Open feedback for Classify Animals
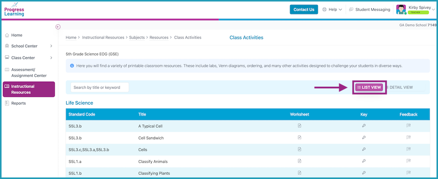Image resolution: width=438 pixels, height=179 pixels. point(408,161)
